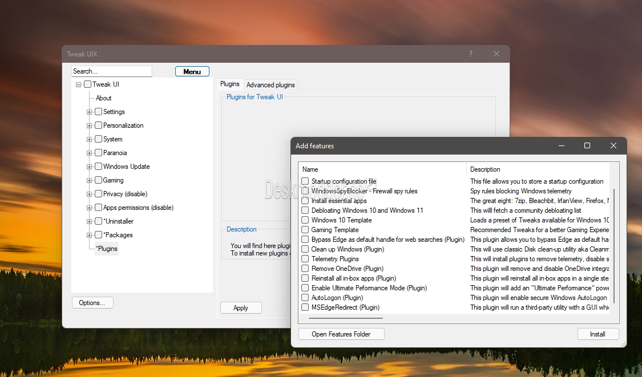Expand the Personalization tree node

tap(89, 125)
